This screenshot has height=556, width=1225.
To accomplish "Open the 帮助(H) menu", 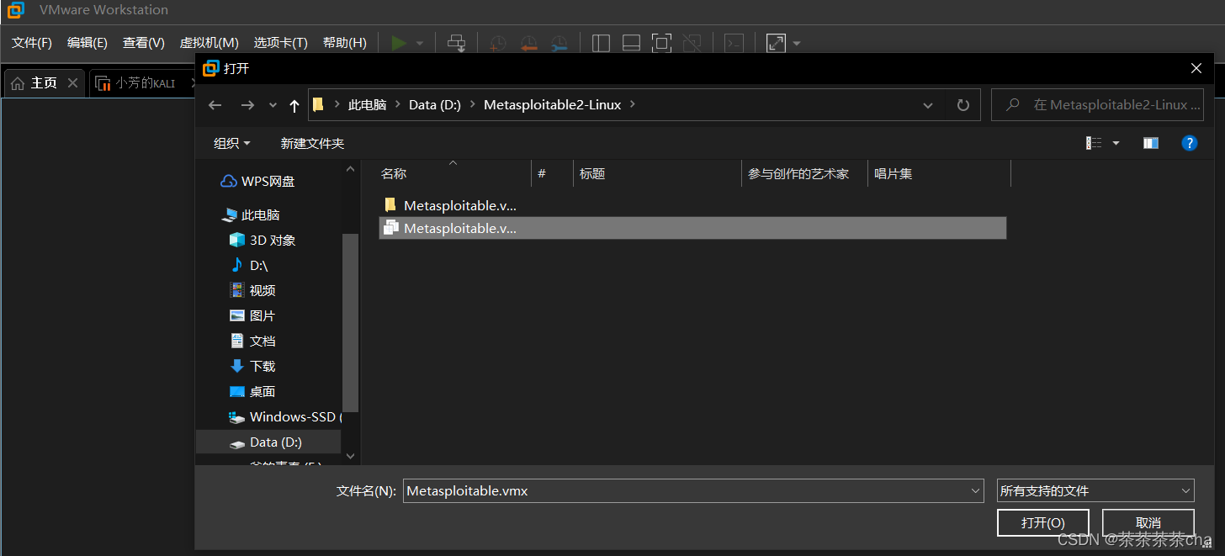I will [x=345, y=43].
